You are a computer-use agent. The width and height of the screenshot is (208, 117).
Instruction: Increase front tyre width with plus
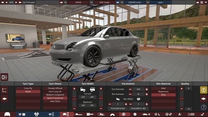click(74, 89)
